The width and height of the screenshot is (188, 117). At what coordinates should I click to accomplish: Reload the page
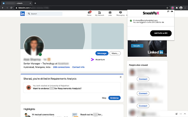11,8
